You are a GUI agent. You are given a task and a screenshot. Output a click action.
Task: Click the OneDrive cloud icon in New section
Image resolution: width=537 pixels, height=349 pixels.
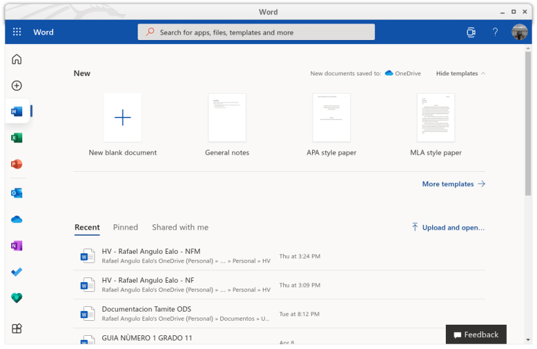389,73
